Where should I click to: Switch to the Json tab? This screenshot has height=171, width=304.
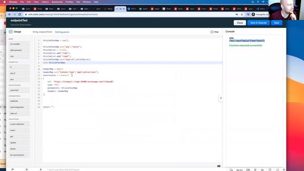click(96, 9)
